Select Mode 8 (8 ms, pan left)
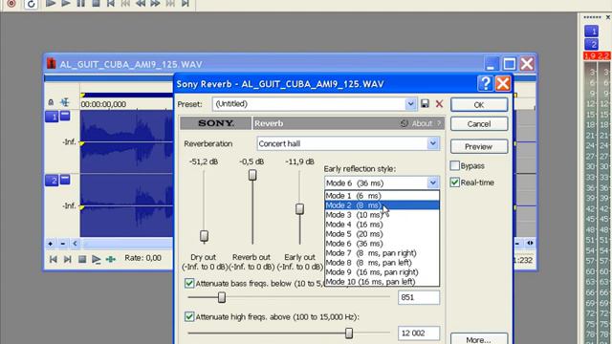Image resolution: width=612 pixels, height=344 pixels. (x=382, y=263)
